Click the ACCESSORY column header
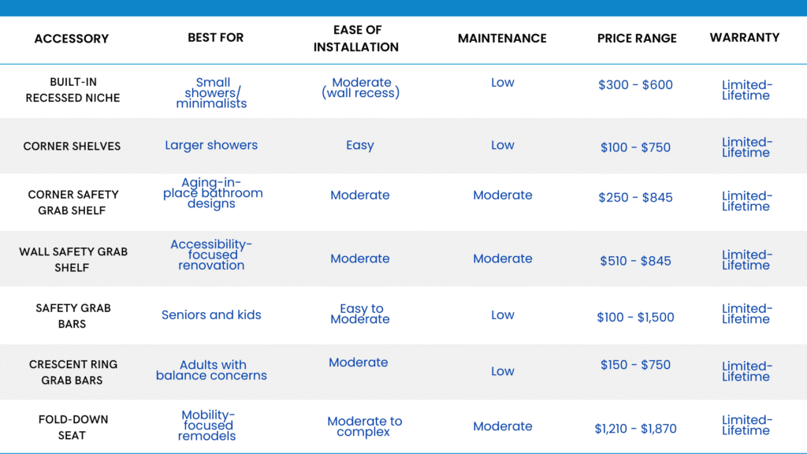Viewport: 807px width, 454px height. click(x=72, y=38)
